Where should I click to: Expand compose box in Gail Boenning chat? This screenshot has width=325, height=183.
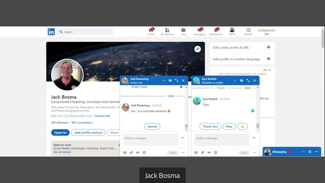[x=182, y=138]
